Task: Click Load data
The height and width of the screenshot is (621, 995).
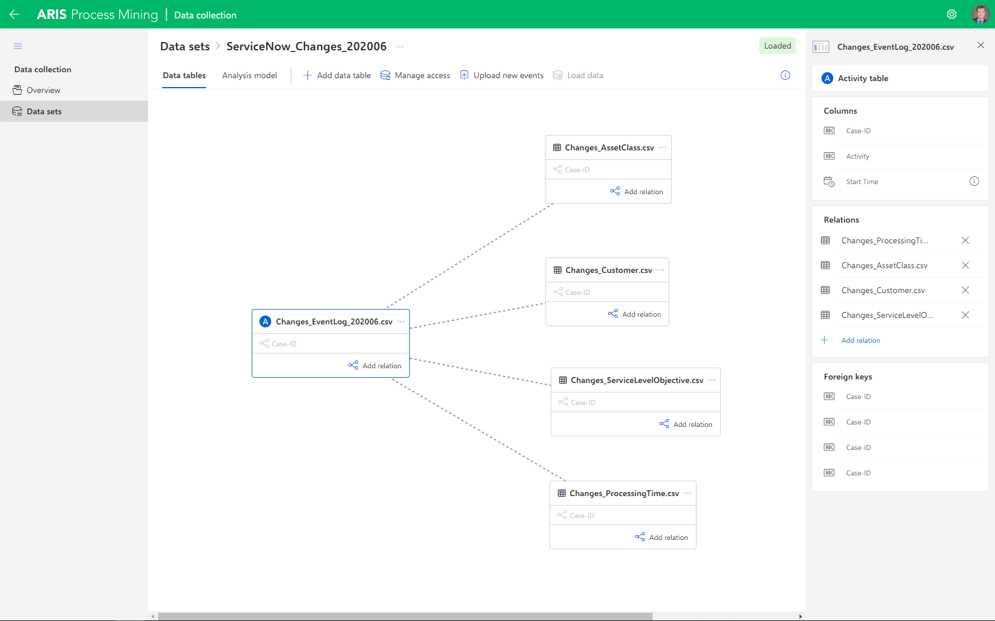Action: (578, 75)
